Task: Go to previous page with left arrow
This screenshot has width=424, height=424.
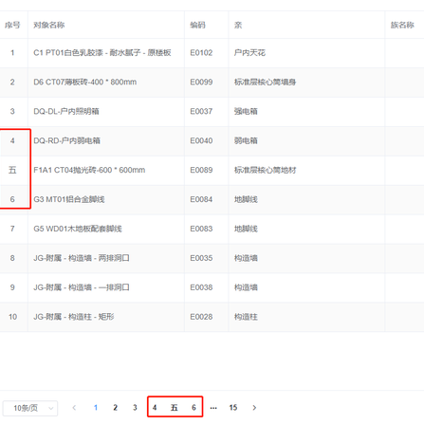Action: [x=74, y=408]
